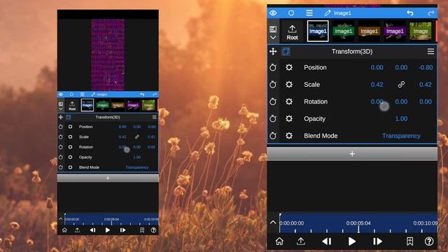Click the plus add bar in the left panel

108,178
